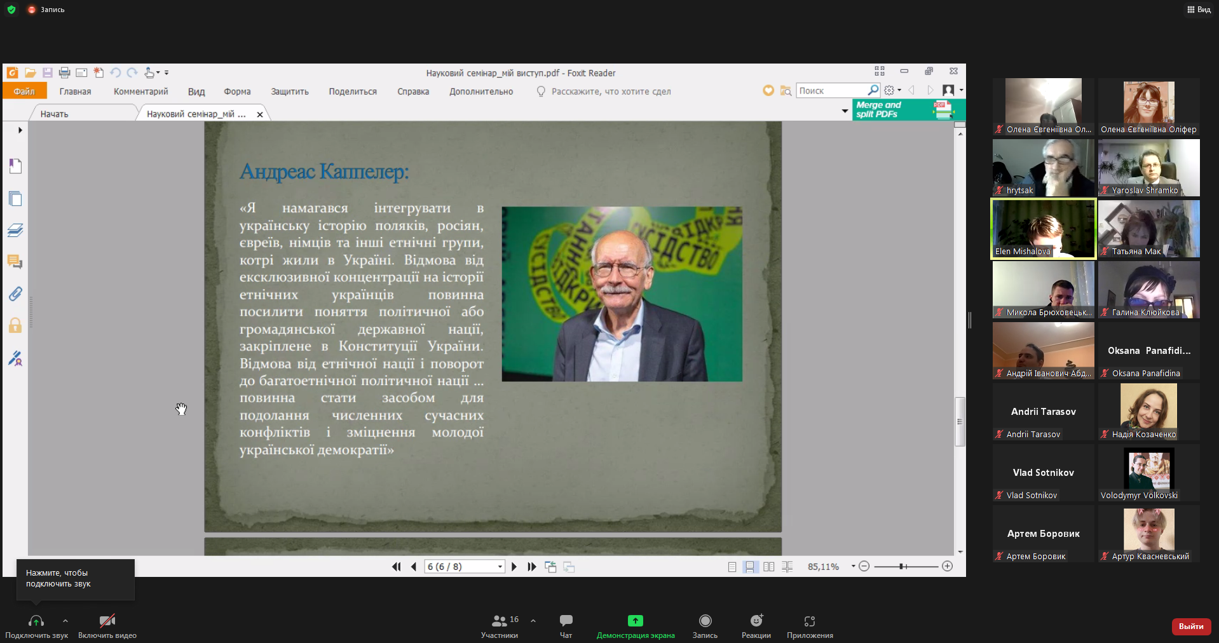The height and width of the screenshot is (643, 1219).
Task: Open the Digital Signatures panel in sidebar
Action: (15, 359)
